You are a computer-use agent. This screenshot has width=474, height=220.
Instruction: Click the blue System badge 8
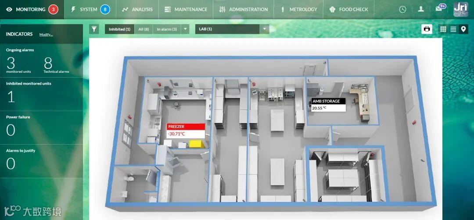[x=105, y=9]
